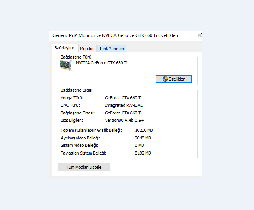The image size is (254, 210).
Task: Click the 'DAC Türü:' label
Action: tap(70, 106)
